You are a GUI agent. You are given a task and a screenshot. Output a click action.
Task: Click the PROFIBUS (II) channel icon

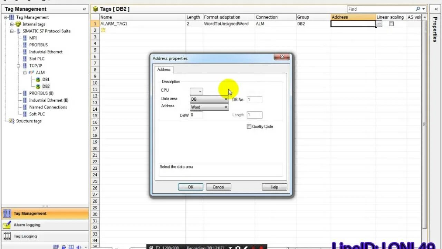tap(25, 93)
